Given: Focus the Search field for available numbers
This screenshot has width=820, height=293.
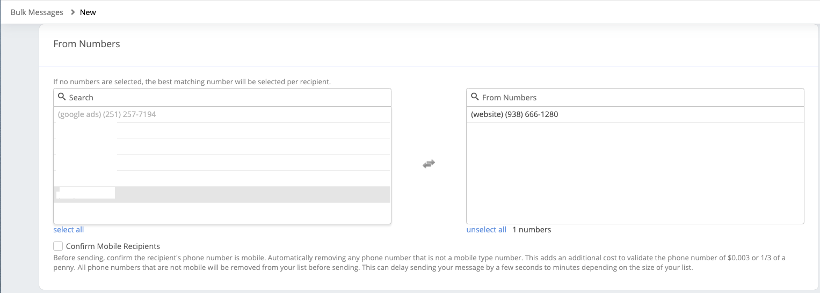Looking at the screenshot, I should tap(226, 98).
